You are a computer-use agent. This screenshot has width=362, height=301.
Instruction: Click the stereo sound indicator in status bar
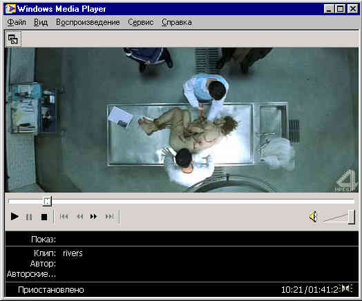coord(347,289)
